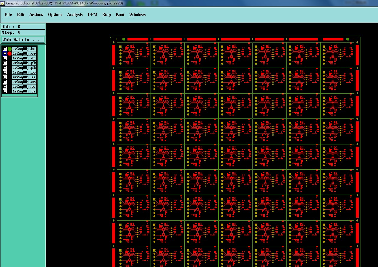Toggle checkbox for layer 4v2nq00j.bs
The image size is (378, 267).
(5, 49)
